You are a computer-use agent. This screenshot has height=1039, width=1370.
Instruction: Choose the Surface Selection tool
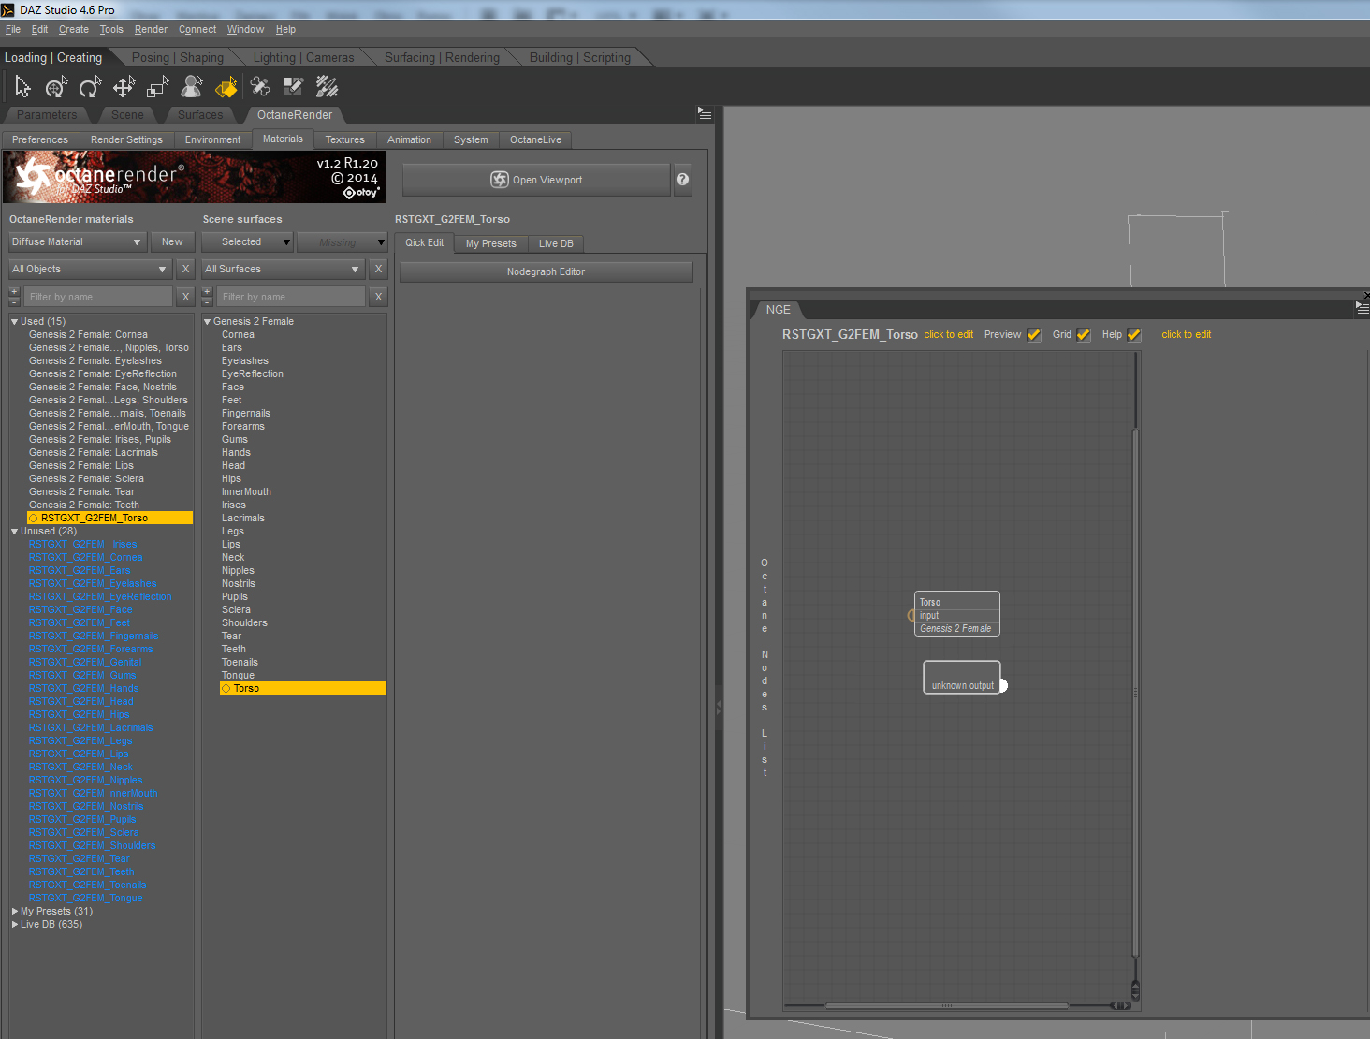pos(226,88)
